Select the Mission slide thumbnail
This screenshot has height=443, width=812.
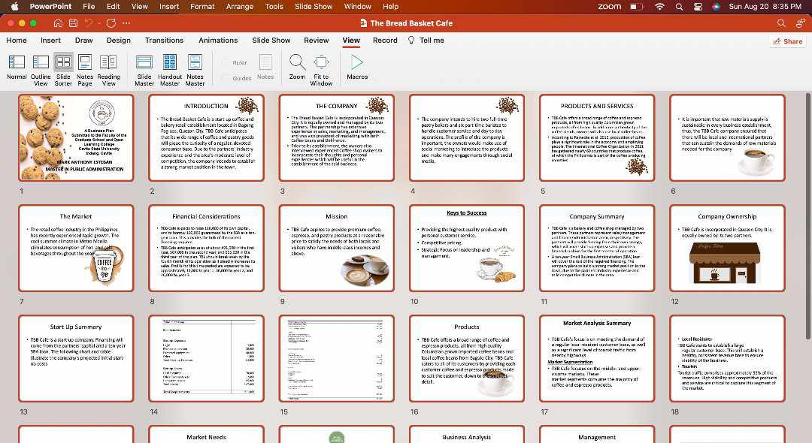(x=337, y=248)
